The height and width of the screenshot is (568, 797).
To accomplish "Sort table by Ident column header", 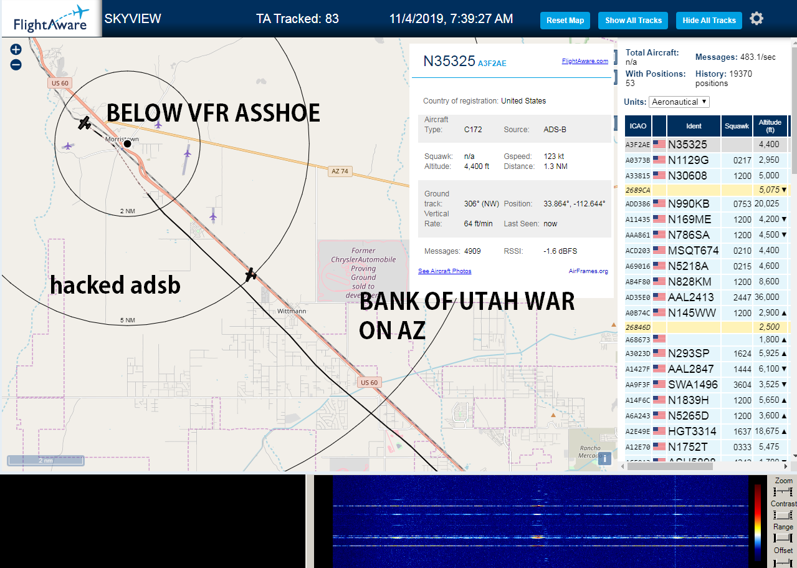I will click(x=694, y=126).
